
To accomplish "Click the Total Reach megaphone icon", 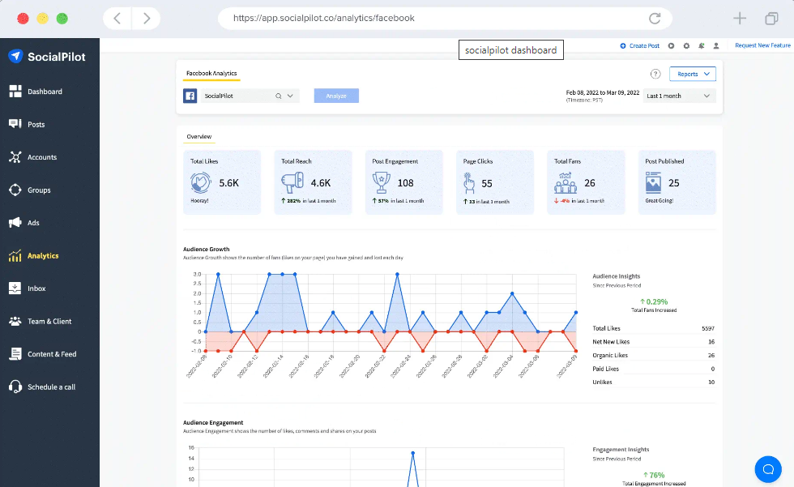I will pos(292,183).
